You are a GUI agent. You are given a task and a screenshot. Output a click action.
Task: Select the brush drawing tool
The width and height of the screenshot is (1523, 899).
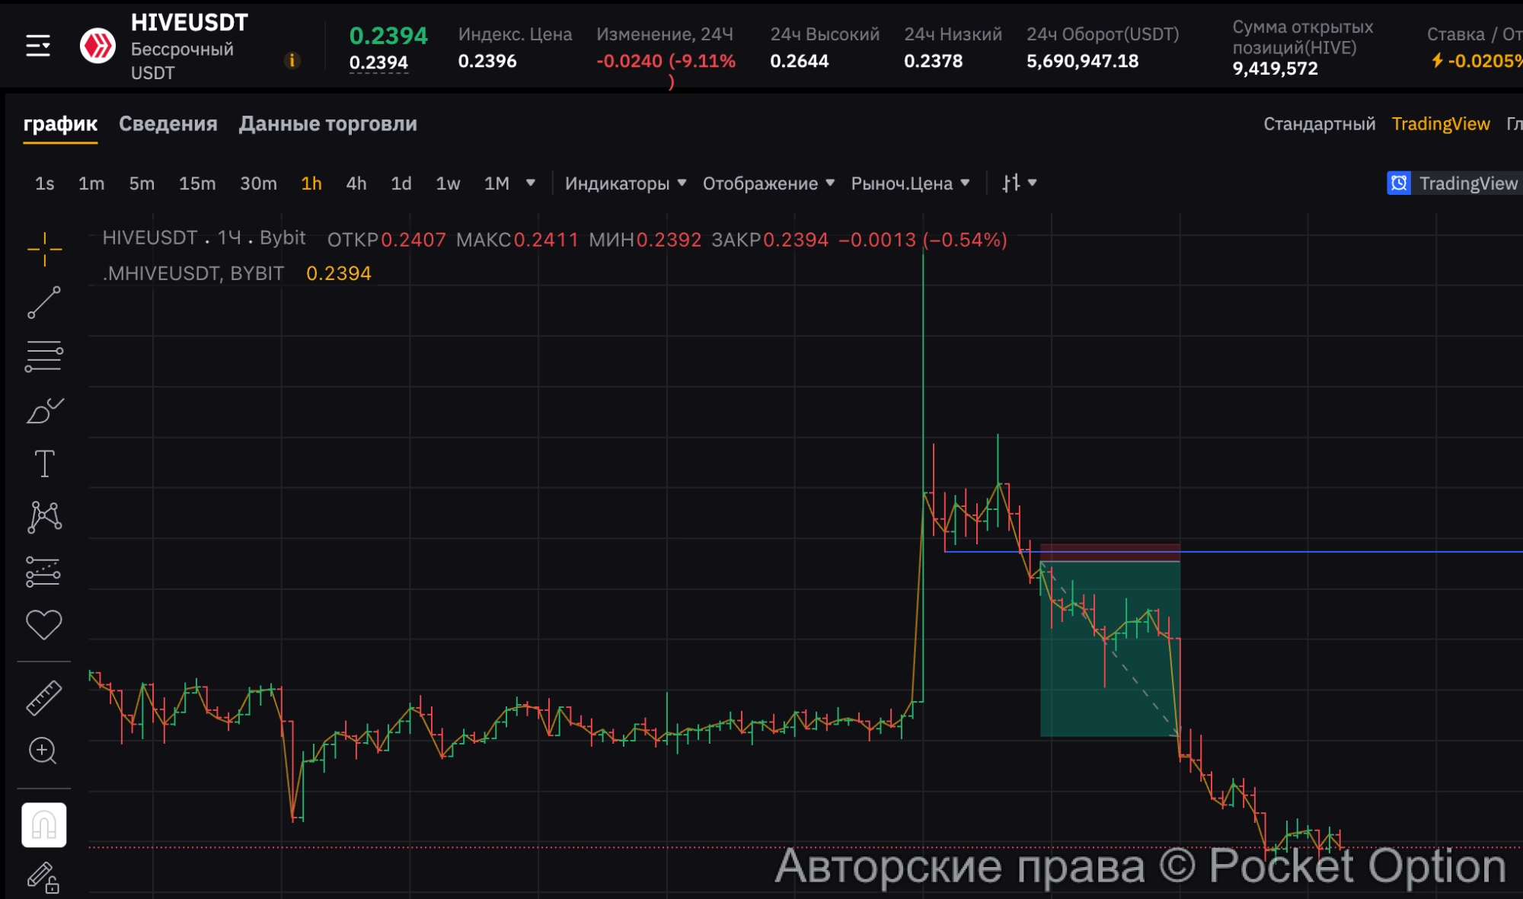coord(44,410)
